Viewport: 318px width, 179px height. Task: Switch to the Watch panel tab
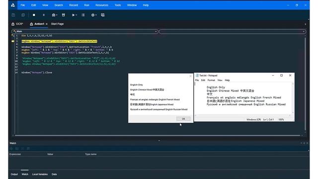point(25,174)
